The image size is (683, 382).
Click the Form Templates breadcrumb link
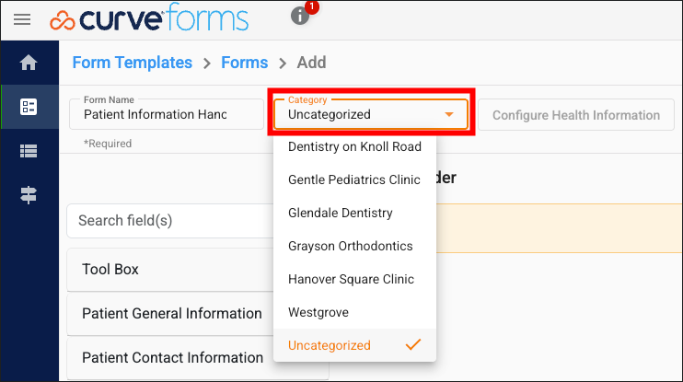[132, 63]
